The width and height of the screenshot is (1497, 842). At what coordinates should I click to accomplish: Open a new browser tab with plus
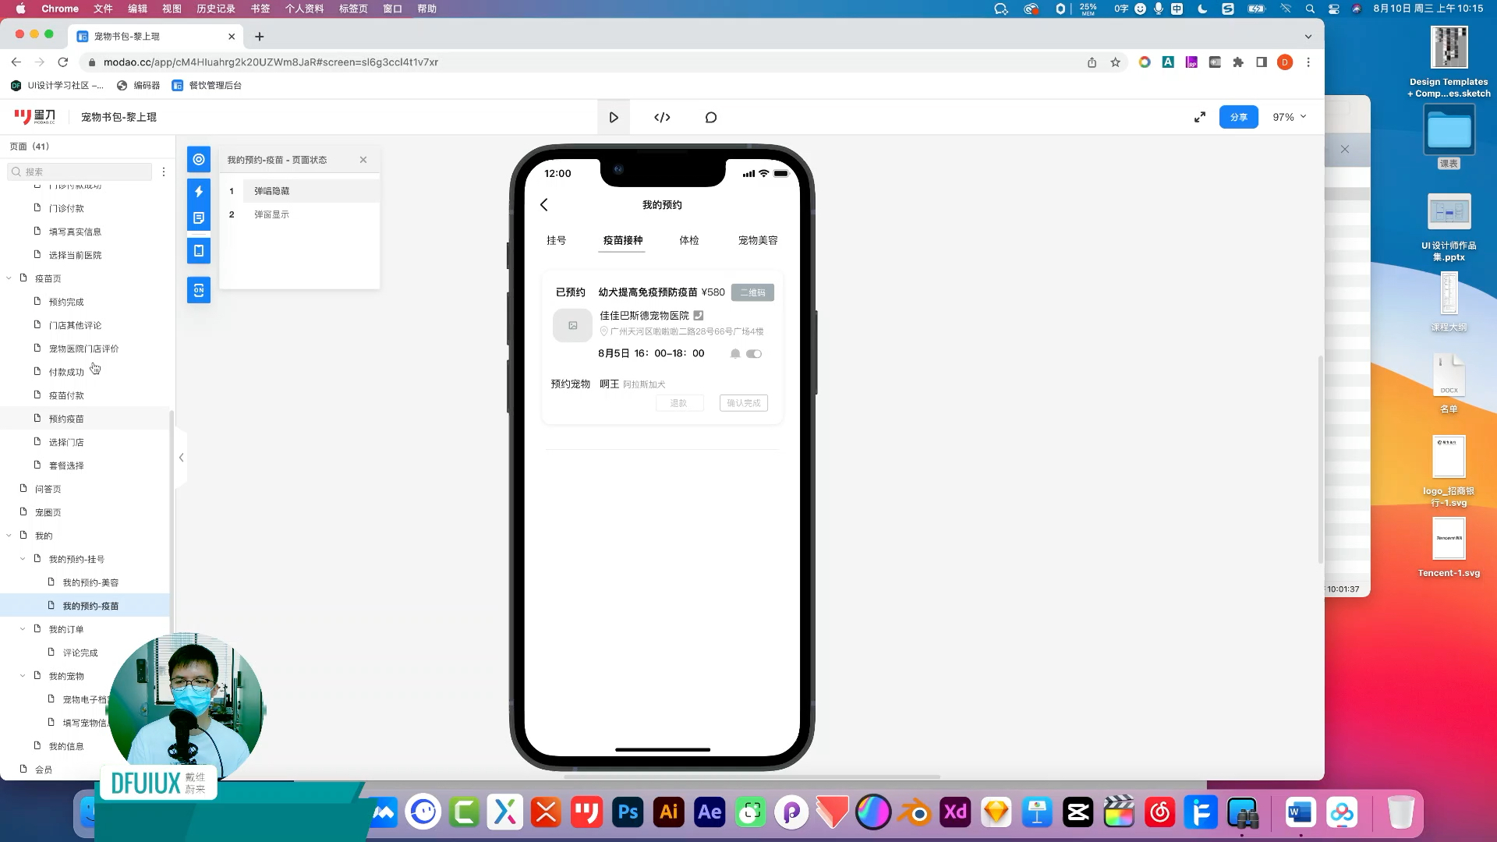(260, 37)
